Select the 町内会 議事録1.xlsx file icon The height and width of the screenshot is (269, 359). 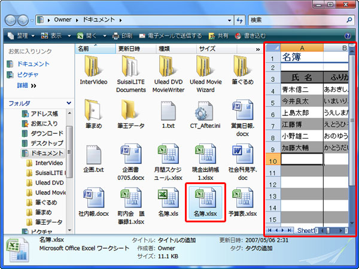130,198
